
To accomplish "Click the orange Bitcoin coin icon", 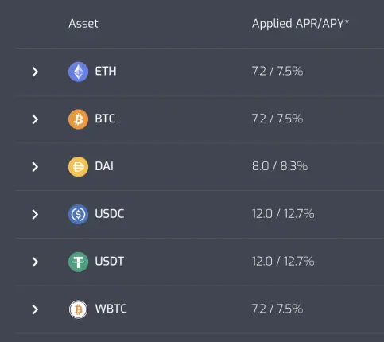I will coord(78,119).
